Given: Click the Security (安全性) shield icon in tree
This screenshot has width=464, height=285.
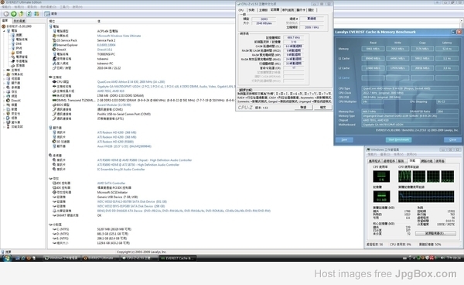Looking at the screenshot, I should click(9, 114).
